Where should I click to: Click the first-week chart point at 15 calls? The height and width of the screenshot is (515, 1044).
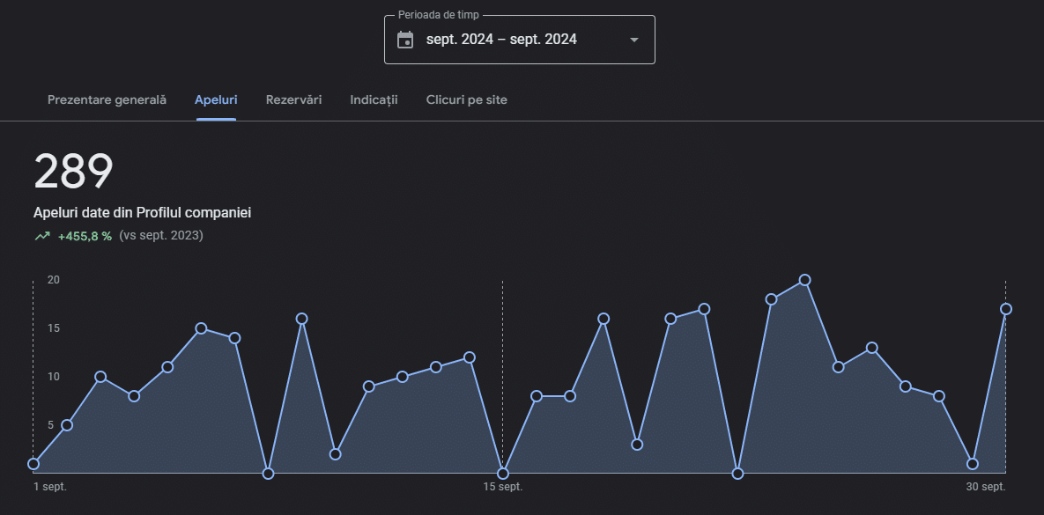pos(201,328)
